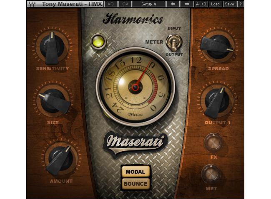The image size is (271, 199).
Task: Enable the MODAL mode button
Action: (x=135, y=172)
